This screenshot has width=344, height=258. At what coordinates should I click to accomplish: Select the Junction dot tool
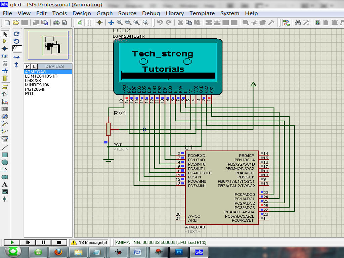[5, 48]
